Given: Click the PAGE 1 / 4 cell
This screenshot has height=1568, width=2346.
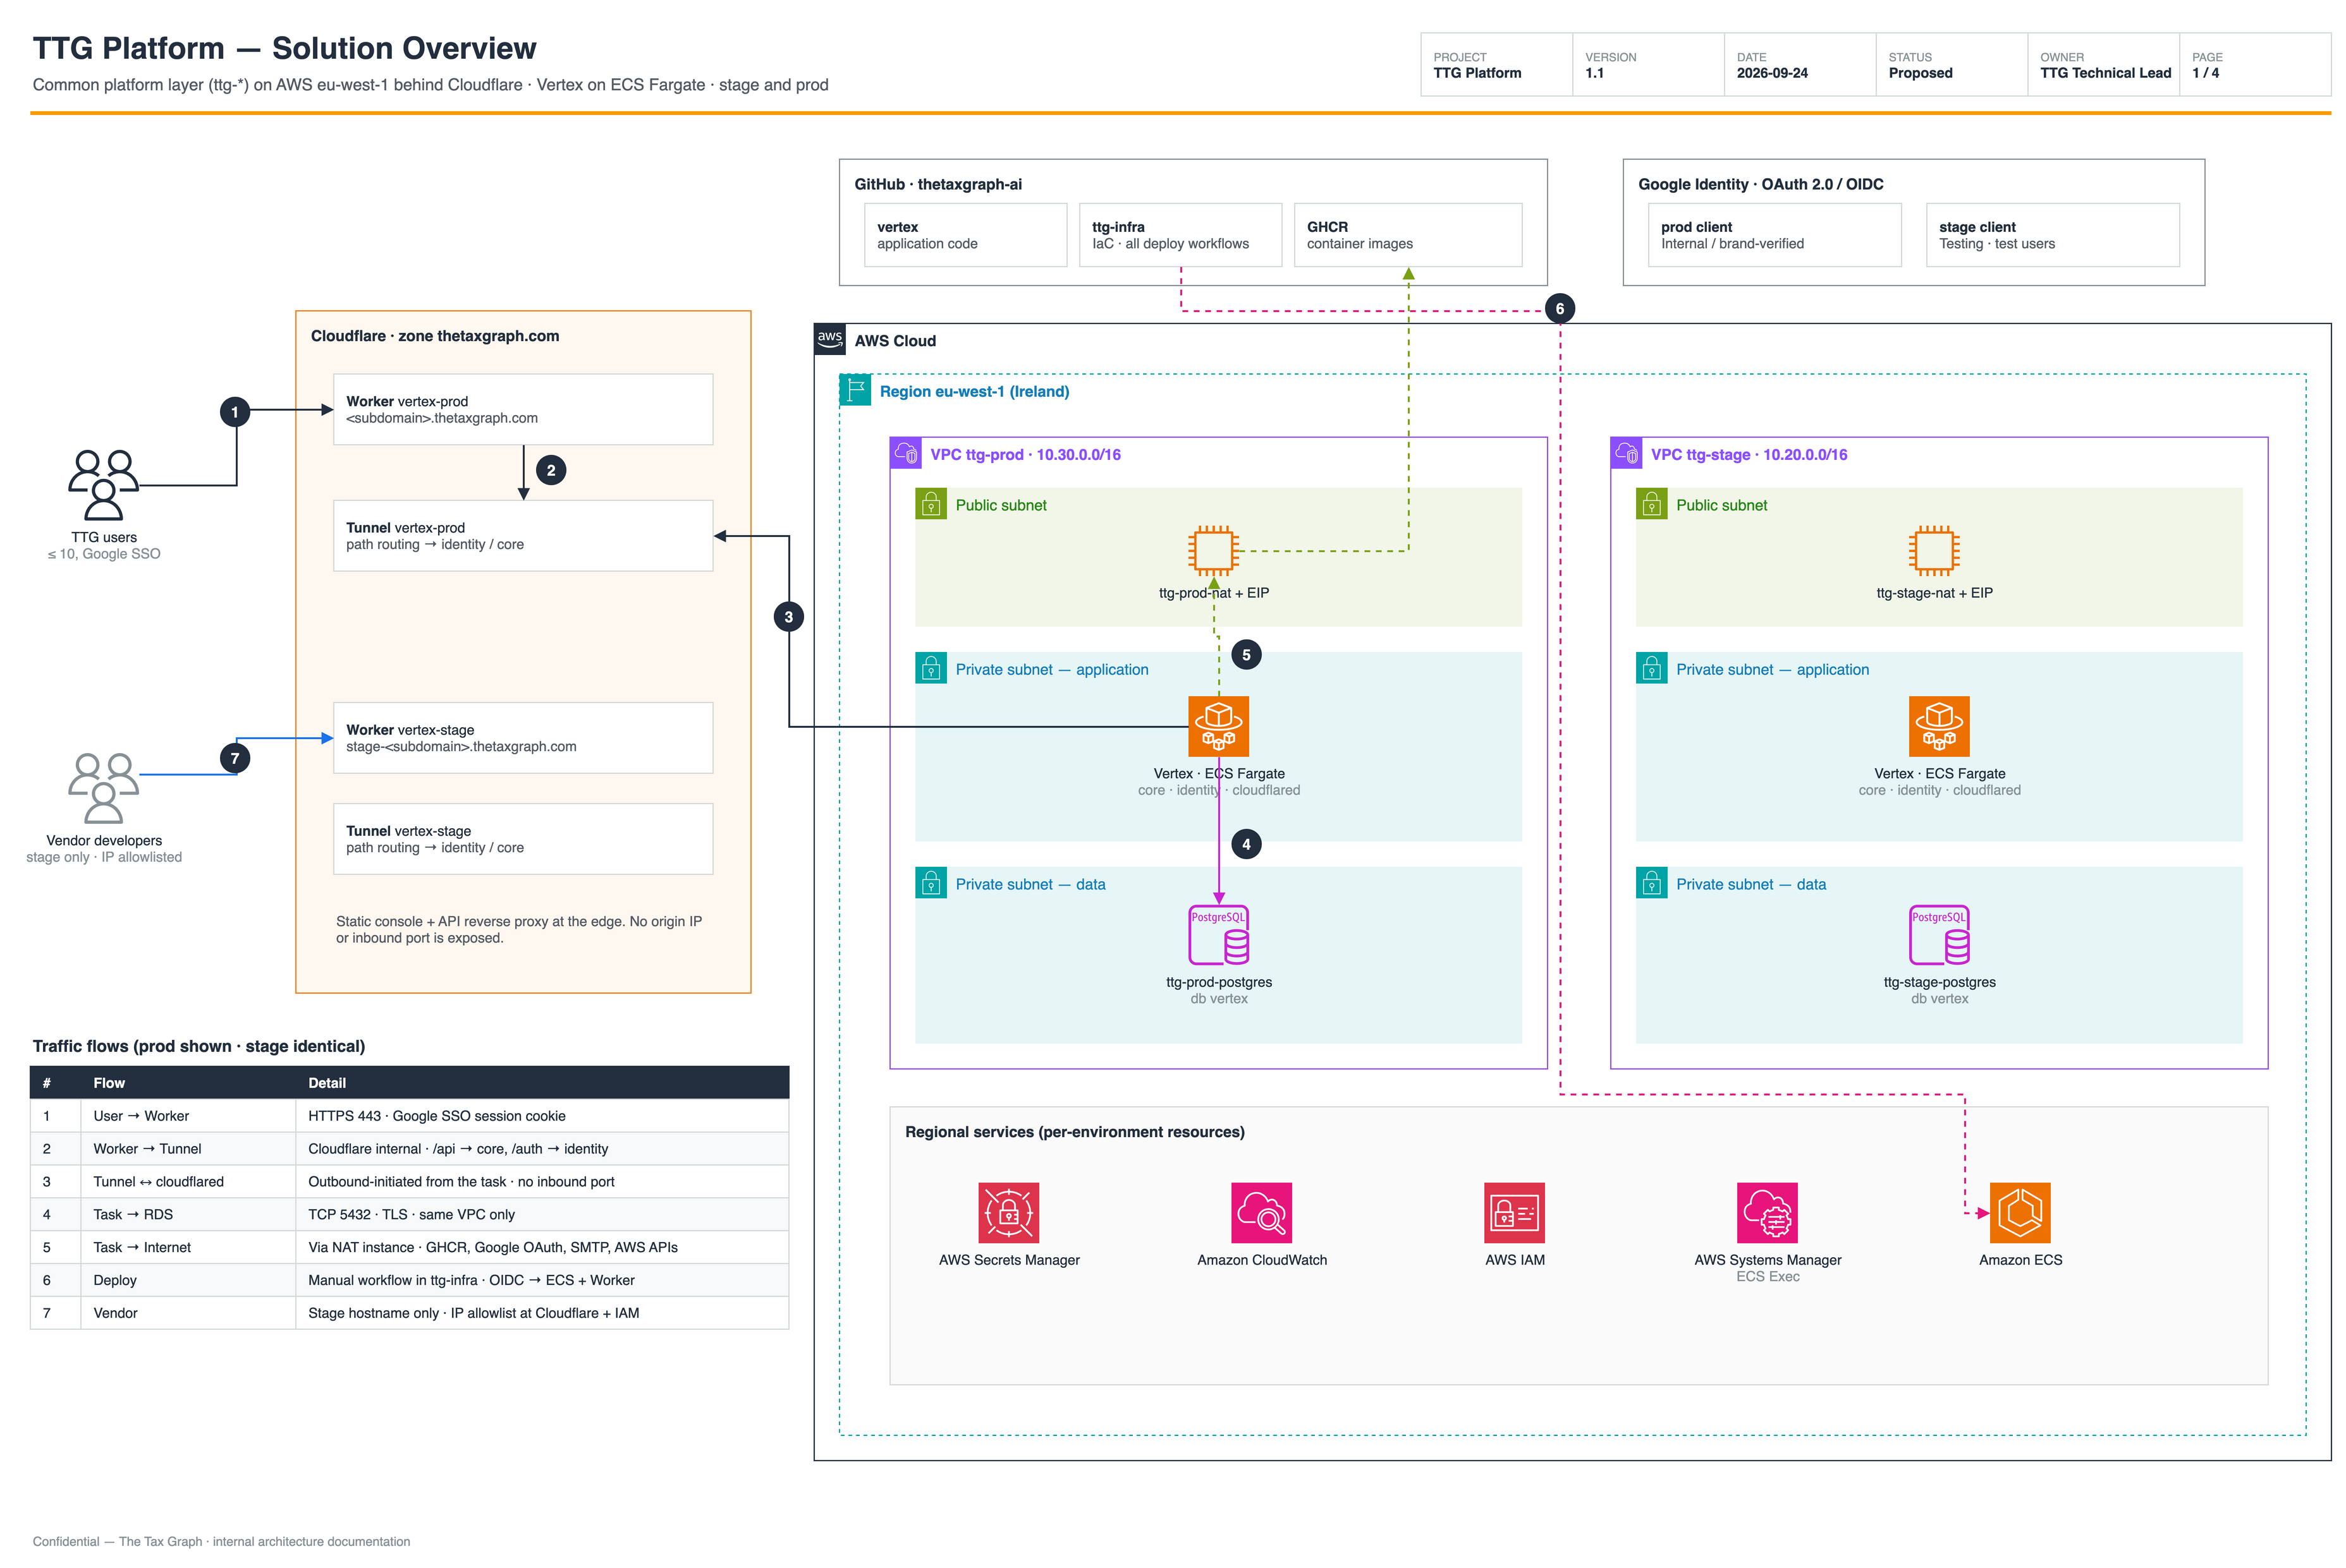Looking at the screenshot, I should (x=2255, y=65).
